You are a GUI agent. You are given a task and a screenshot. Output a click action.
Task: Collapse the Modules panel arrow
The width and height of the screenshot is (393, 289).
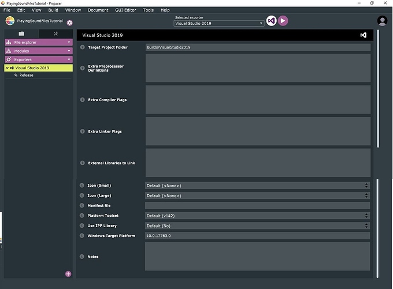69,51
